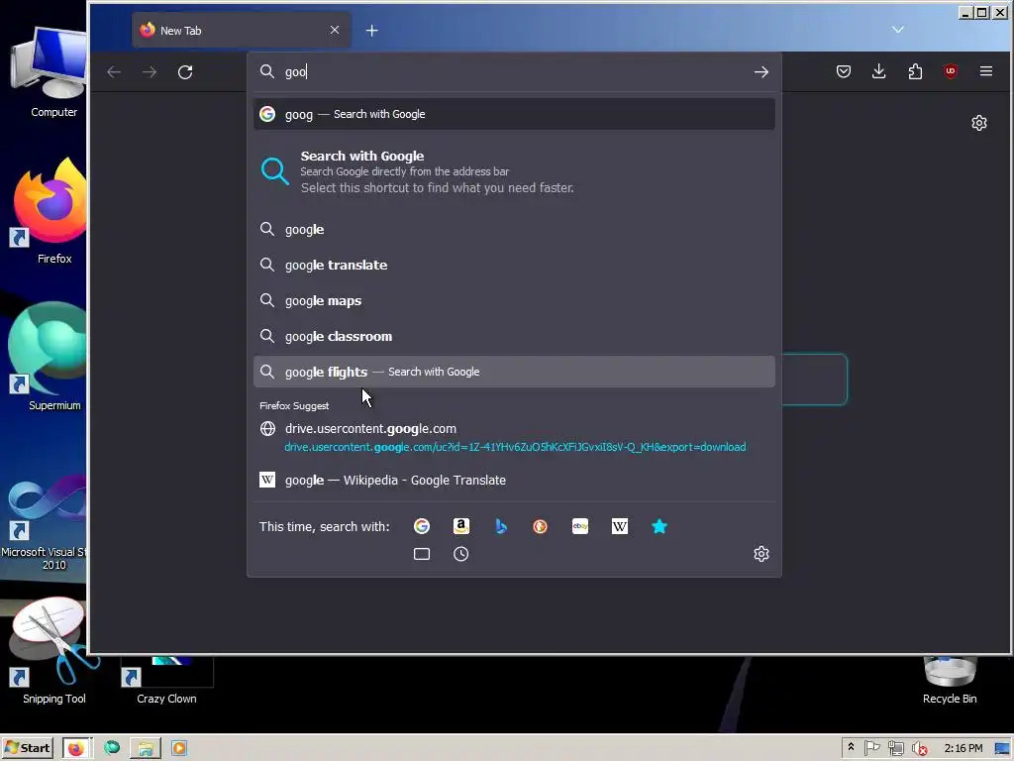Search this time with Wikipedia icon
The image size is (1014, 761).
tap(620, 526)
